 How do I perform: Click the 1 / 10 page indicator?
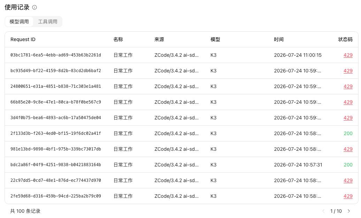(x=336, y=211)
